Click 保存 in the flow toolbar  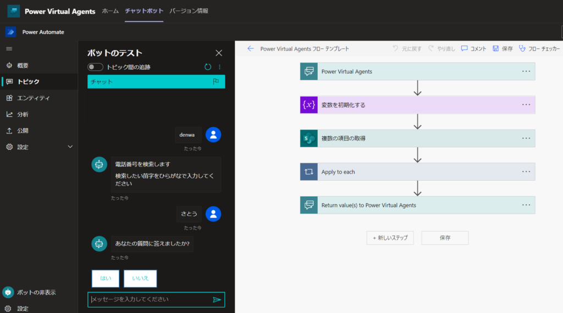[x=503, y=49]
